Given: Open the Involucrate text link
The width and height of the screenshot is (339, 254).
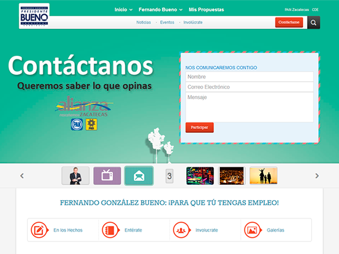Looking at the screenshot, I should click(207, 231).
